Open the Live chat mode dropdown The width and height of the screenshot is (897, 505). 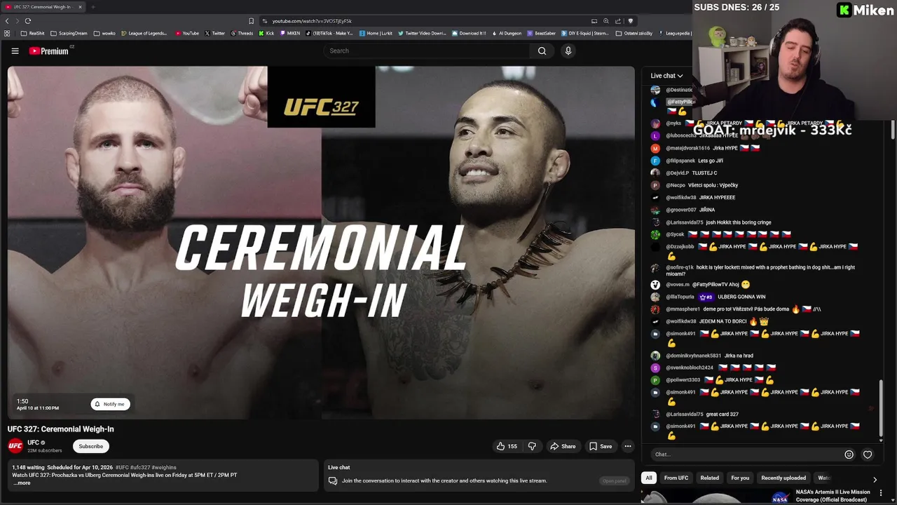tap(666, 76)
